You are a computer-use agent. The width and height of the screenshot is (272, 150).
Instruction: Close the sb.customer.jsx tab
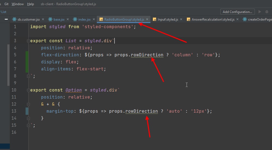tap(43, 19)
